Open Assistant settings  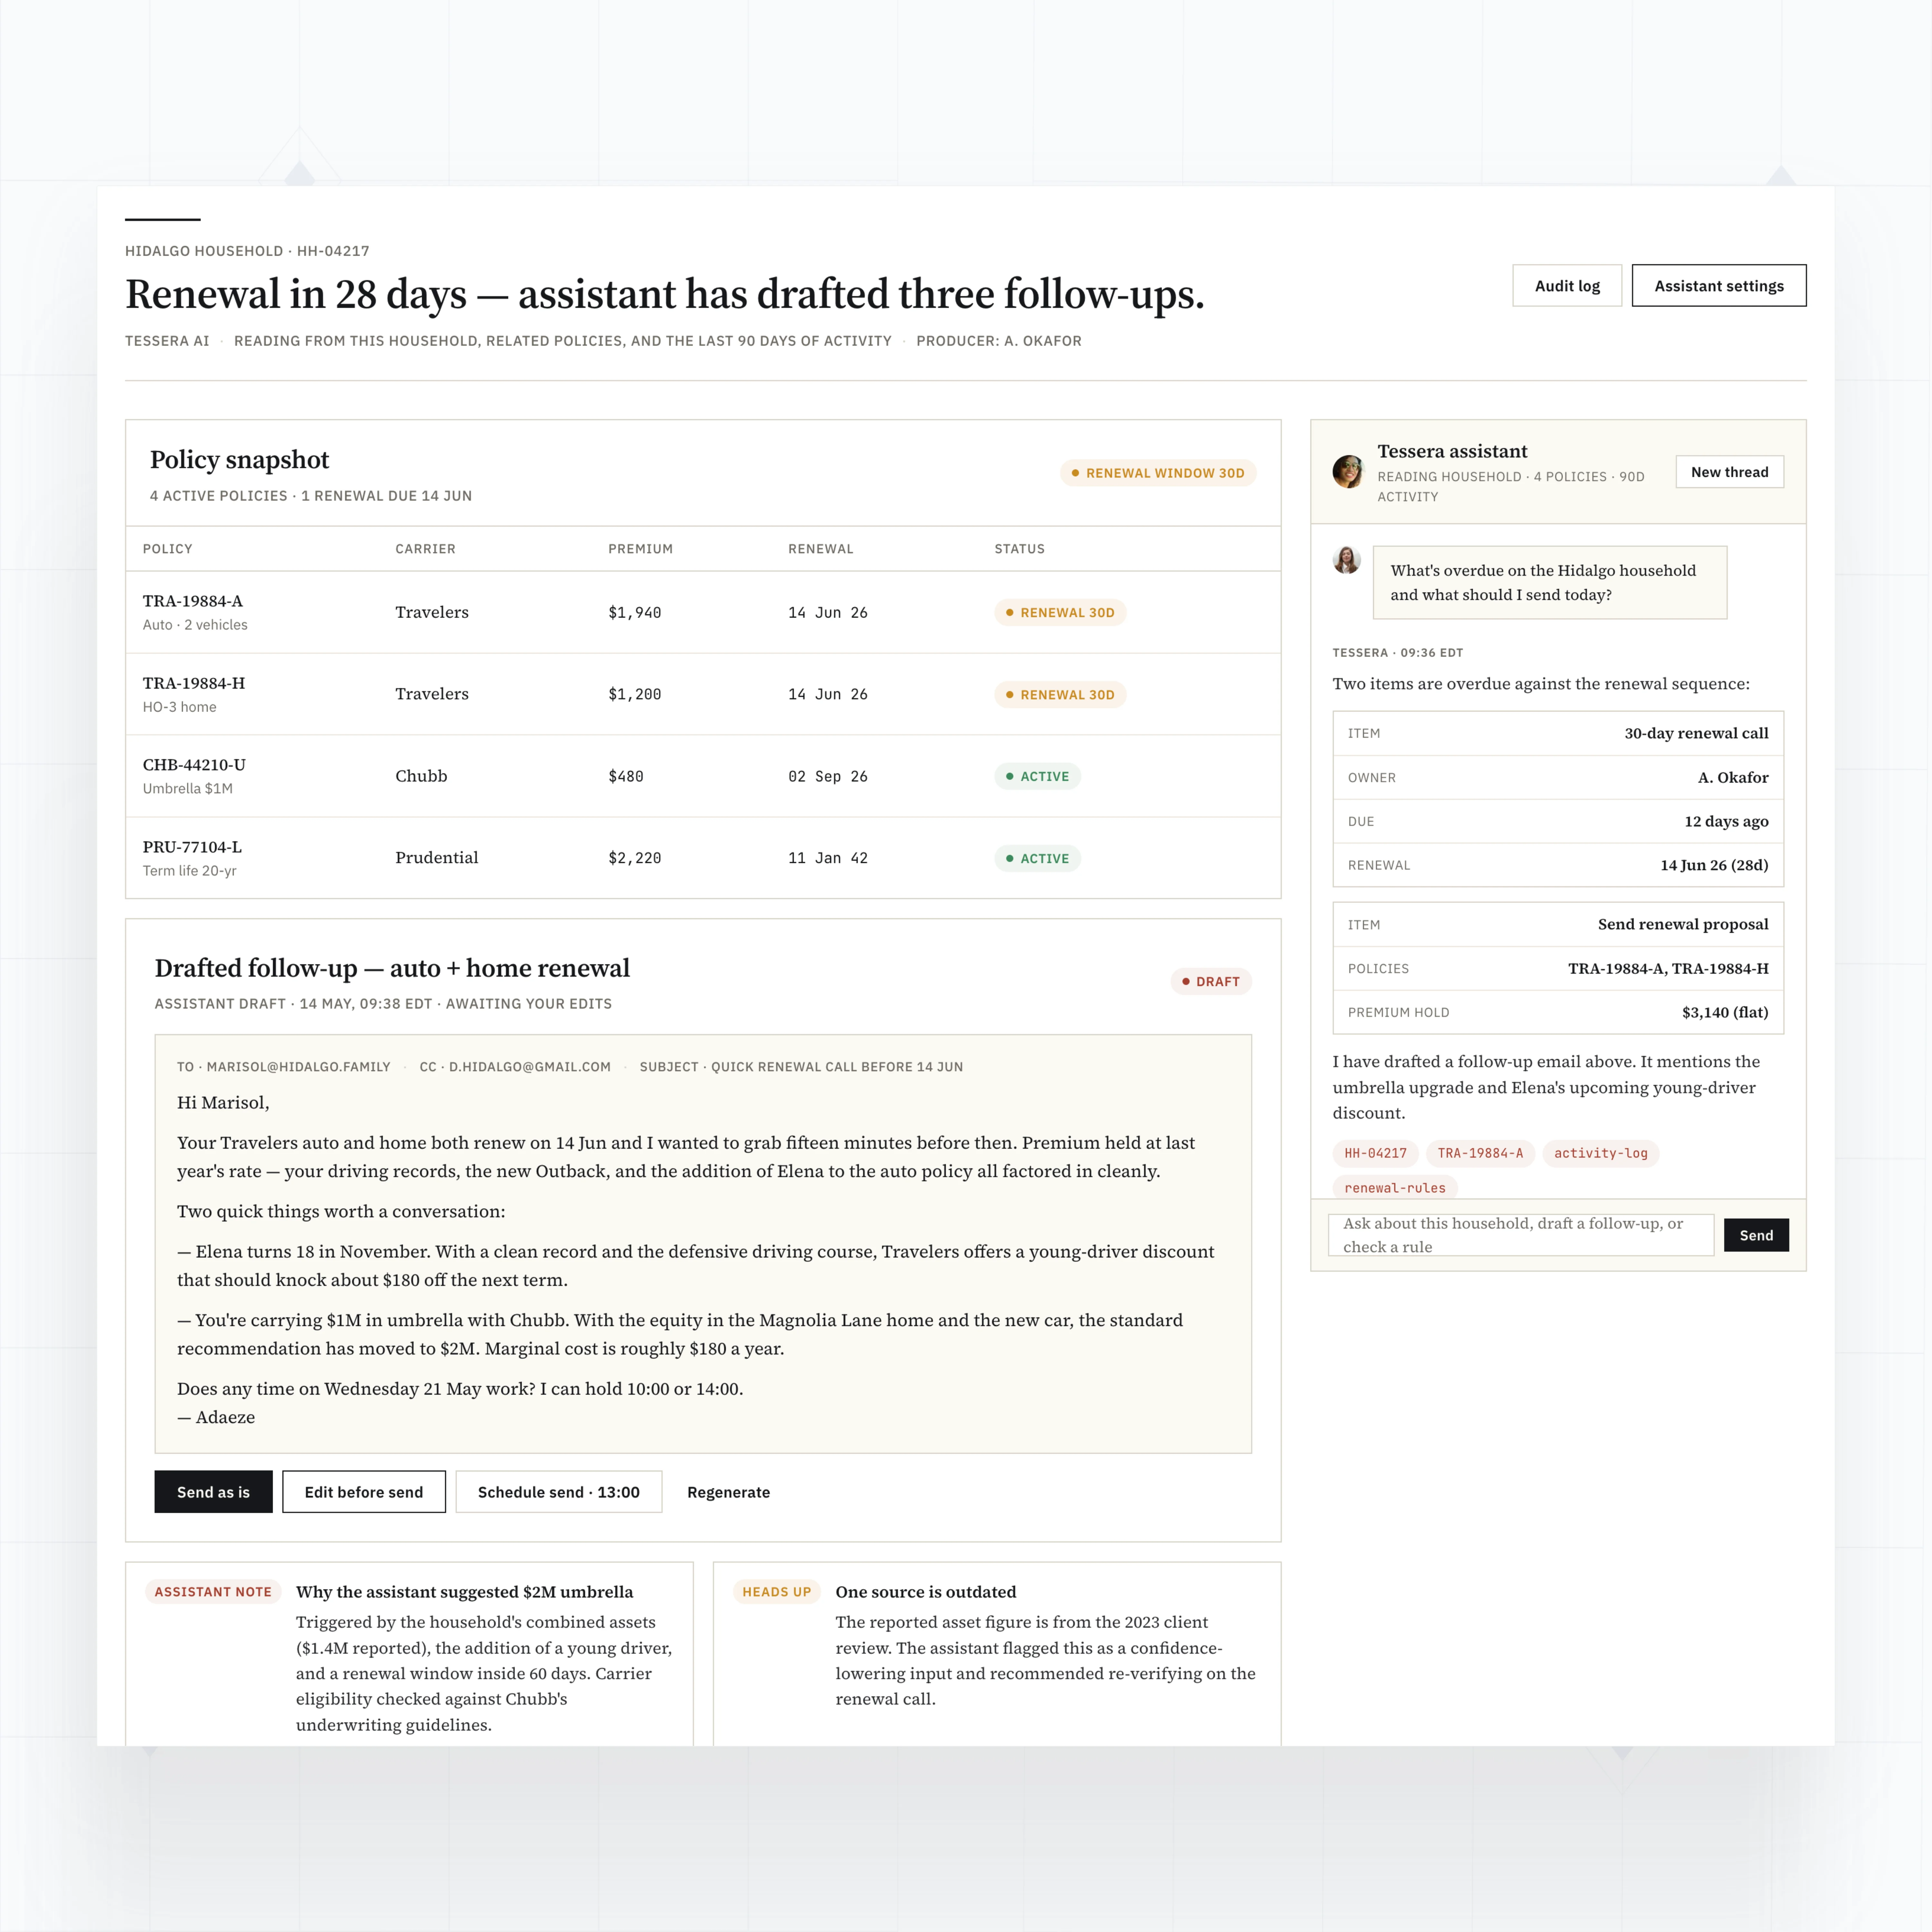(x=1719, y=286)
